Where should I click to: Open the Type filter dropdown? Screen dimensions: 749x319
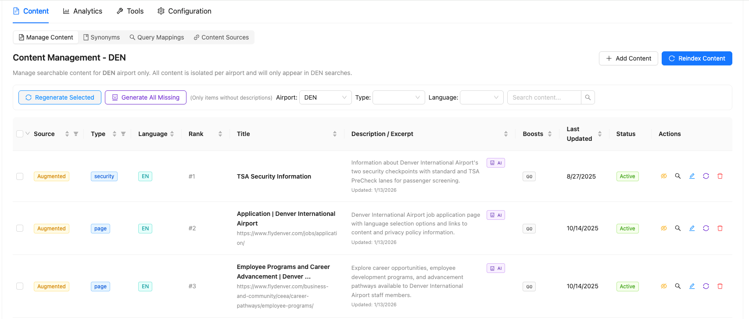click(399, 97)
